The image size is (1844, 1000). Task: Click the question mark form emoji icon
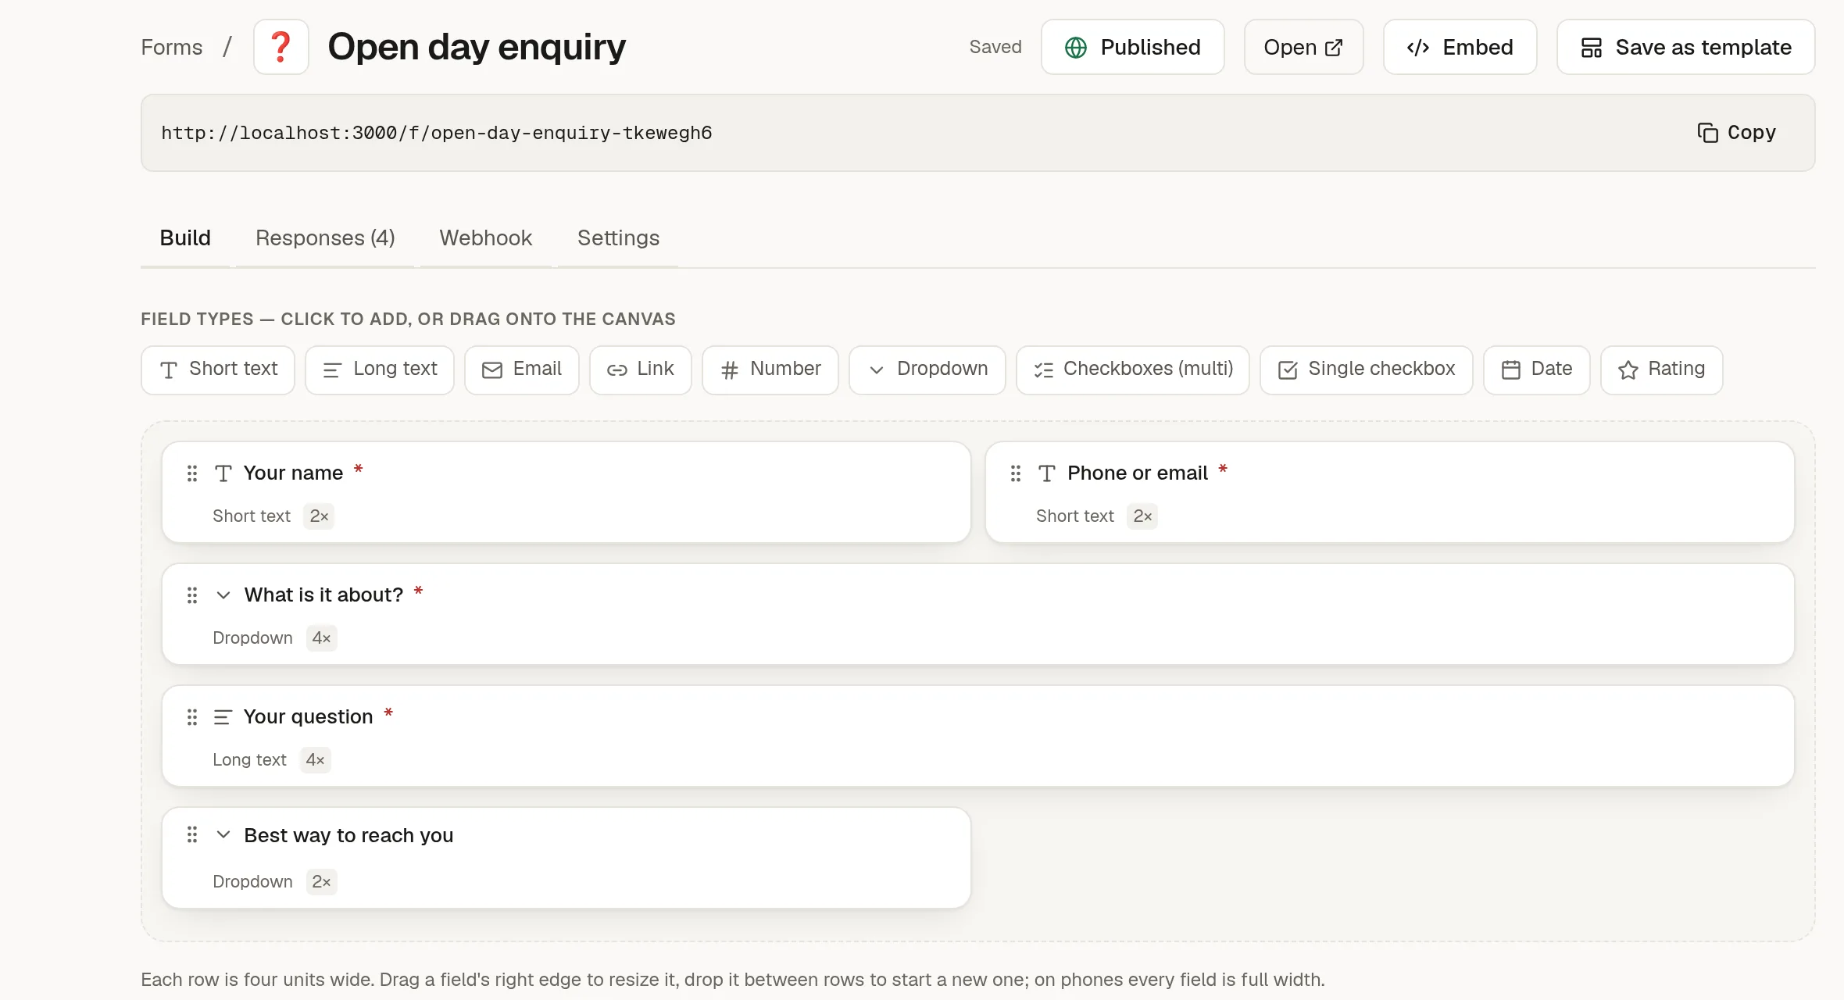281,47
